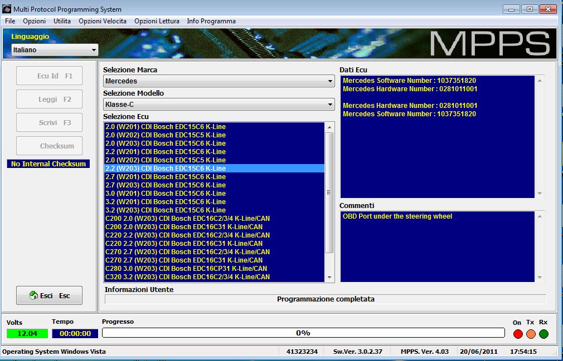This screenshot has width=563, height=361.
Task: Select 2.7 (W203) CDI Bosch EDC15C6 K-Line
Action: [x=215, y=185]
